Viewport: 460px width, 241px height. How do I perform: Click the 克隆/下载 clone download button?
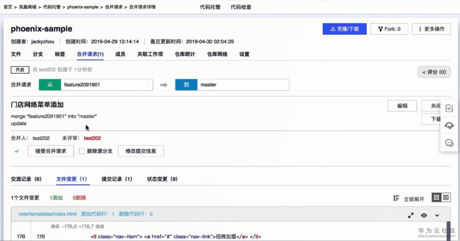[344, 29]
